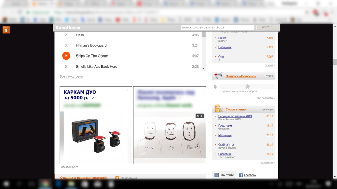Click the MIX S8 iPhone8 drawing
The width and height of the screenshot is (337, 189).
(x=170, y=137)
